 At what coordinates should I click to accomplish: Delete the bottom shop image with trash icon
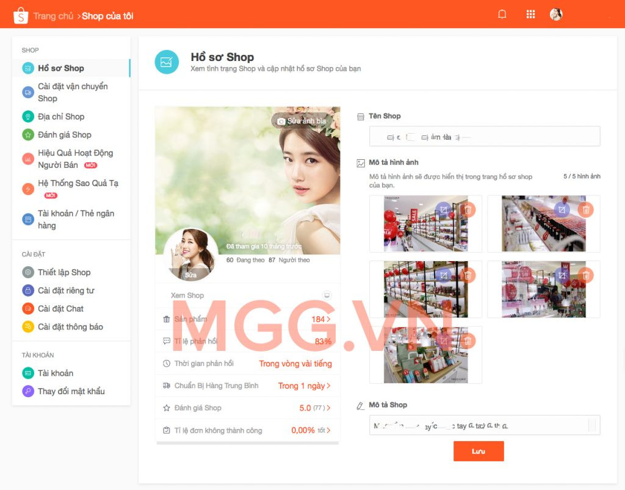coord(468,341)
